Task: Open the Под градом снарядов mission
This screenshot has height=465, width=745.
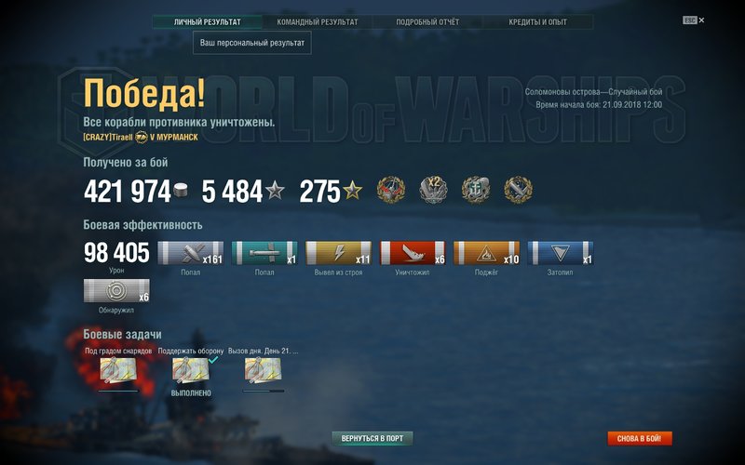Action: tap(118, 370)
